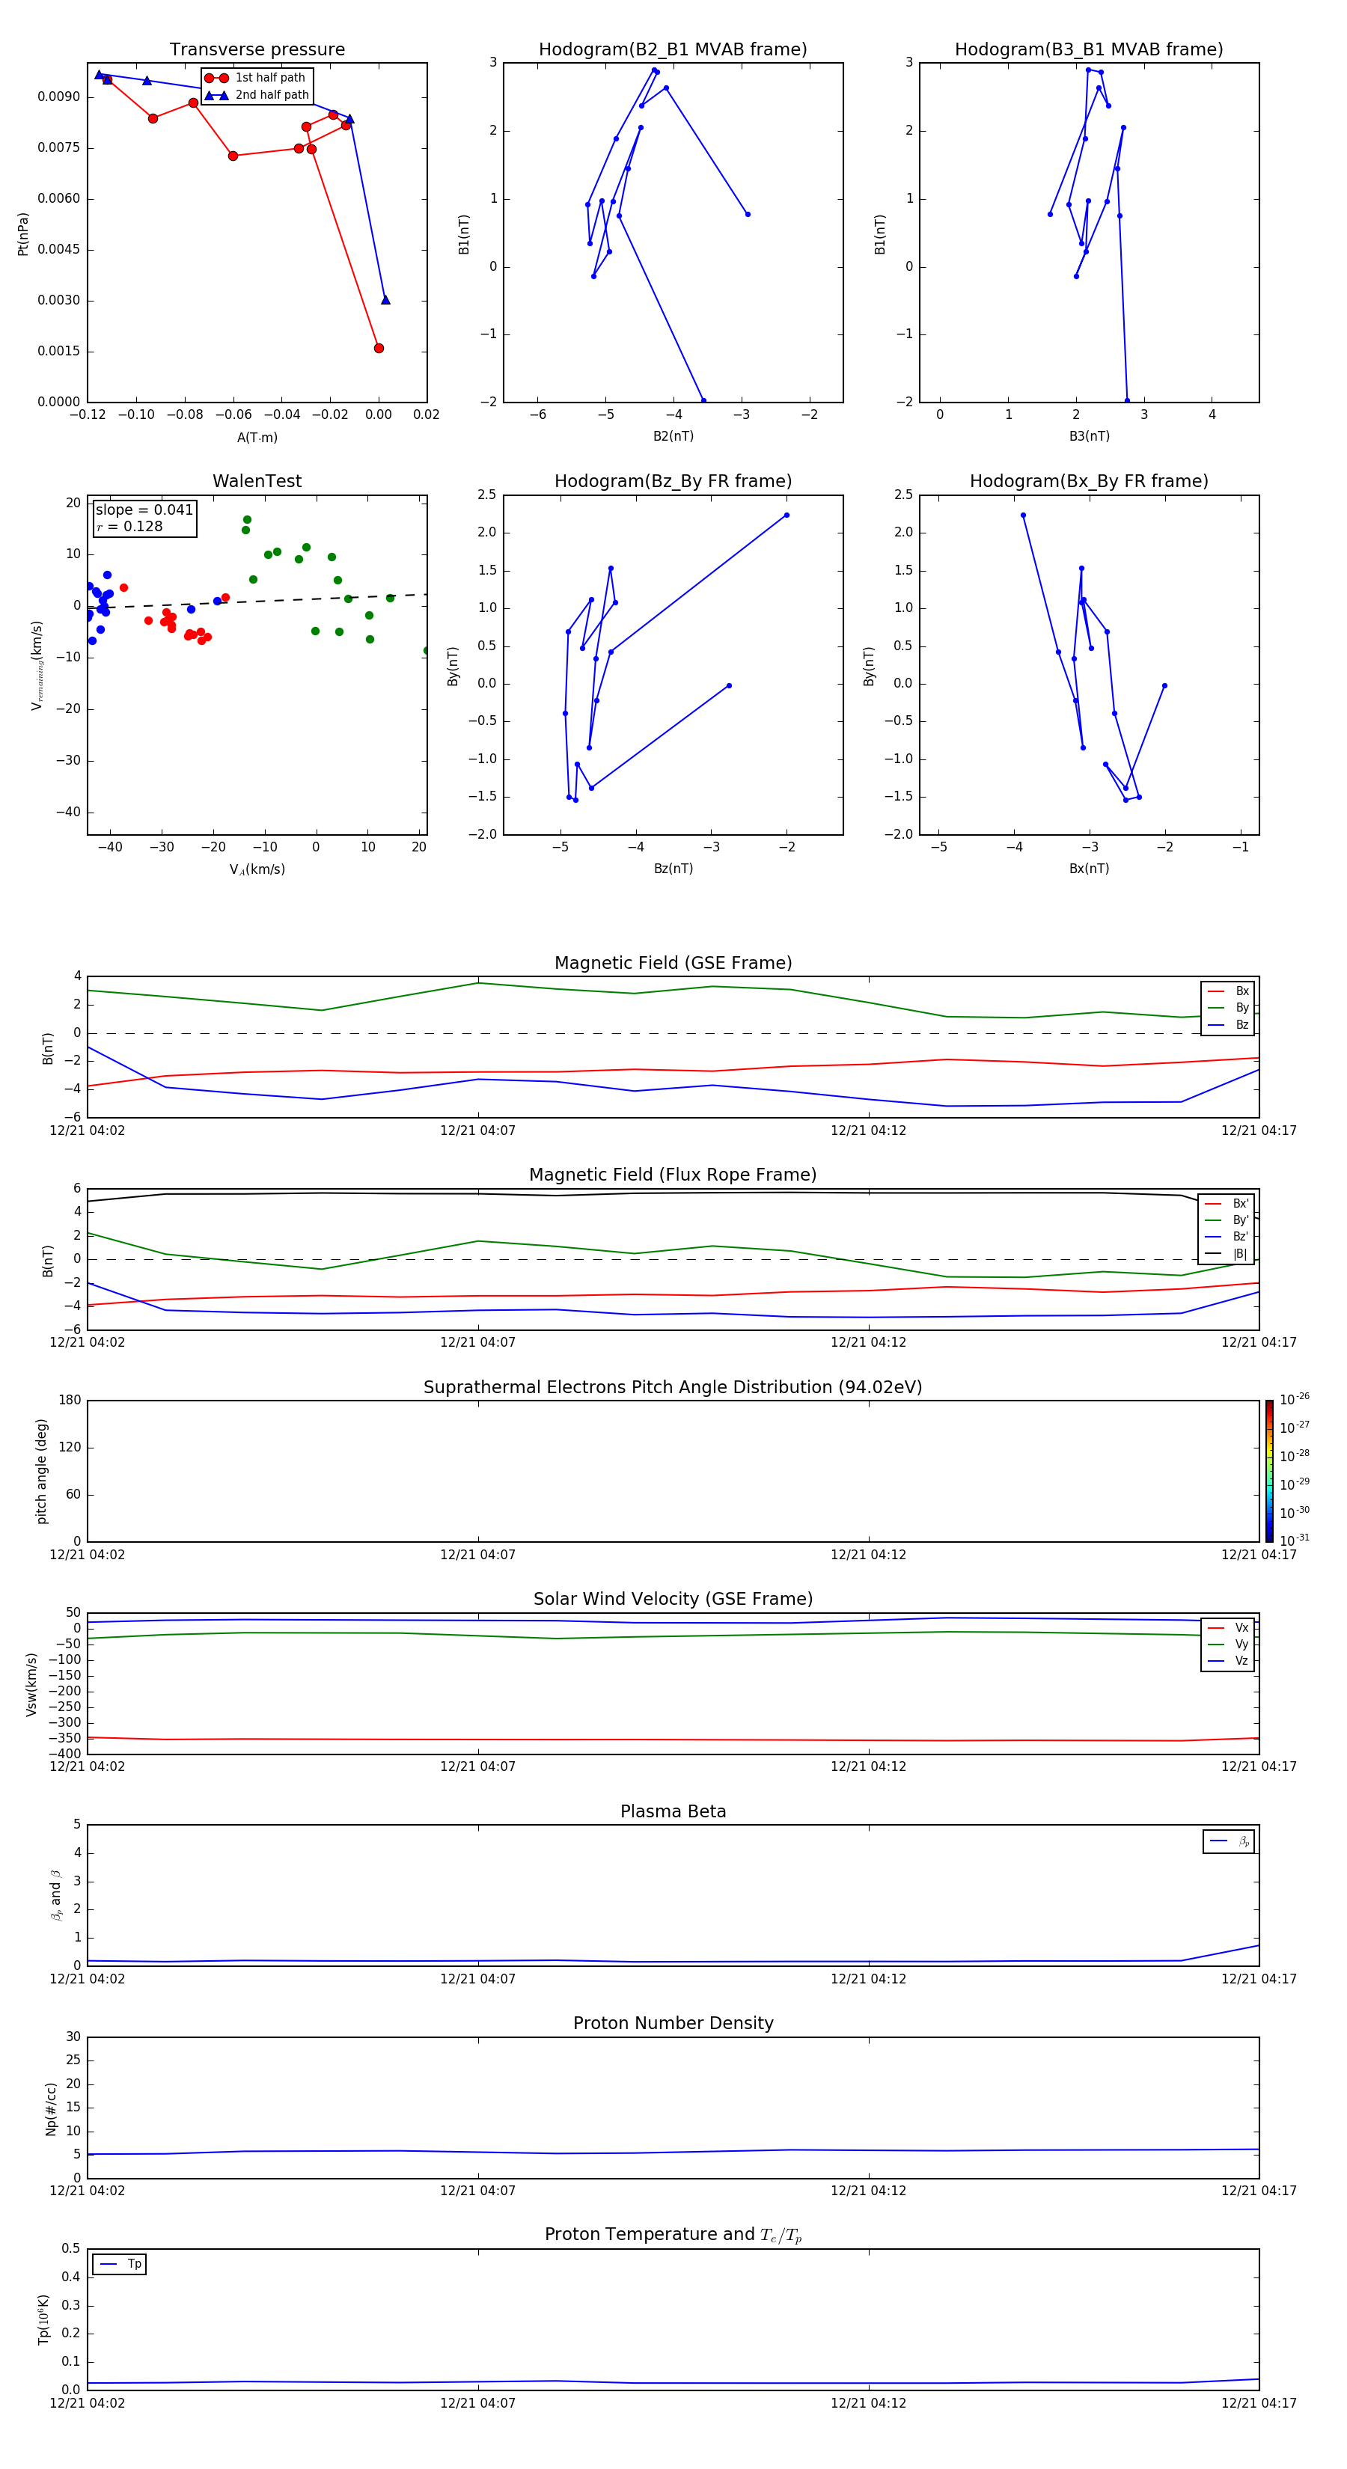This screenshot has width=1347, height=2469.
Task: Click the bottom colorbar tick label 10^-31
Action: point(1295,1541)
